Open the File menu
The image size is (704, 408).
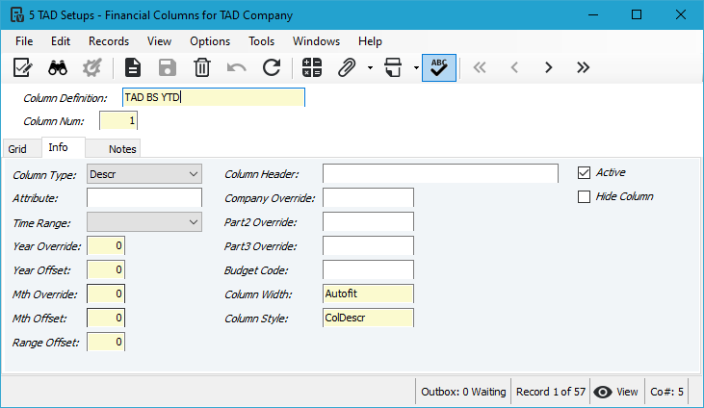point(24,41)
